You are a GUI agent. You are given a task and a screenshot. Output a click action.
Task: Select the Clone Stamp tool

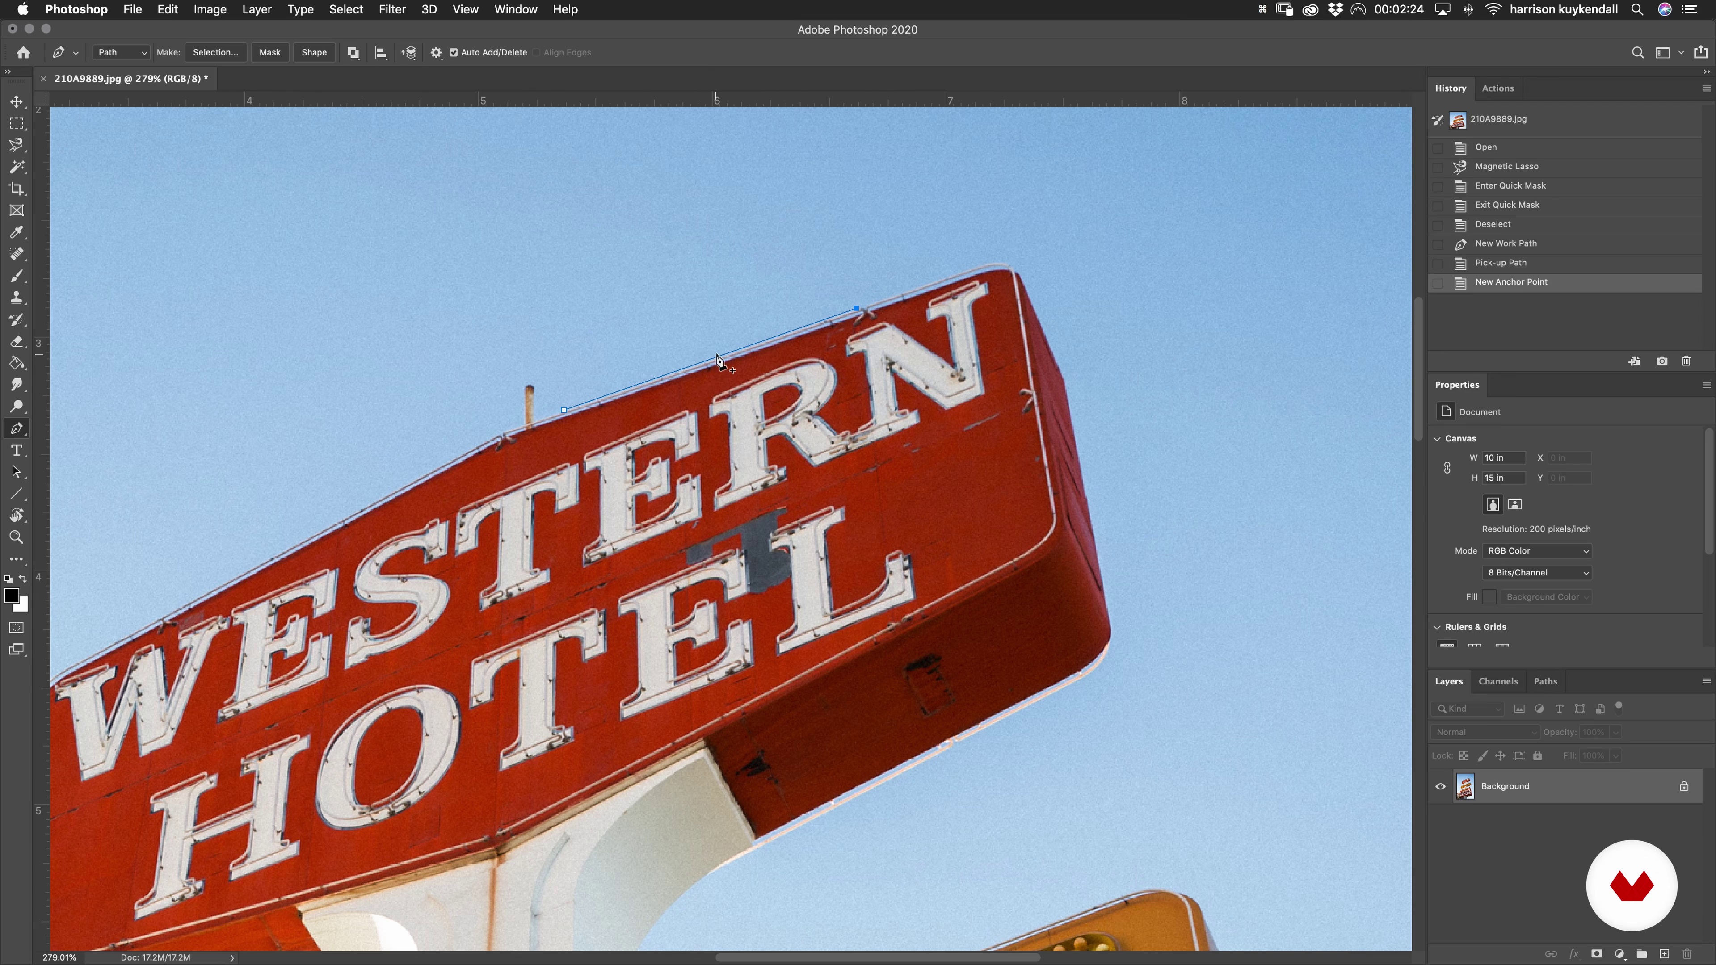click(17, 298)
